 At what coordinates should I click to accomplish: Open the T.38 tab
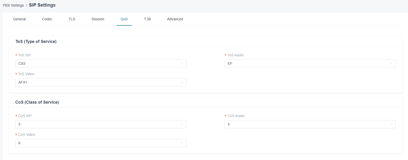(x=147, y=19)
